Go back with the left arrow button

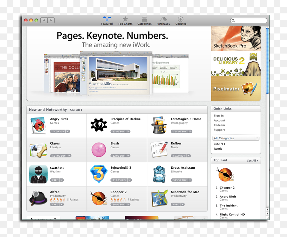point(44,20)
